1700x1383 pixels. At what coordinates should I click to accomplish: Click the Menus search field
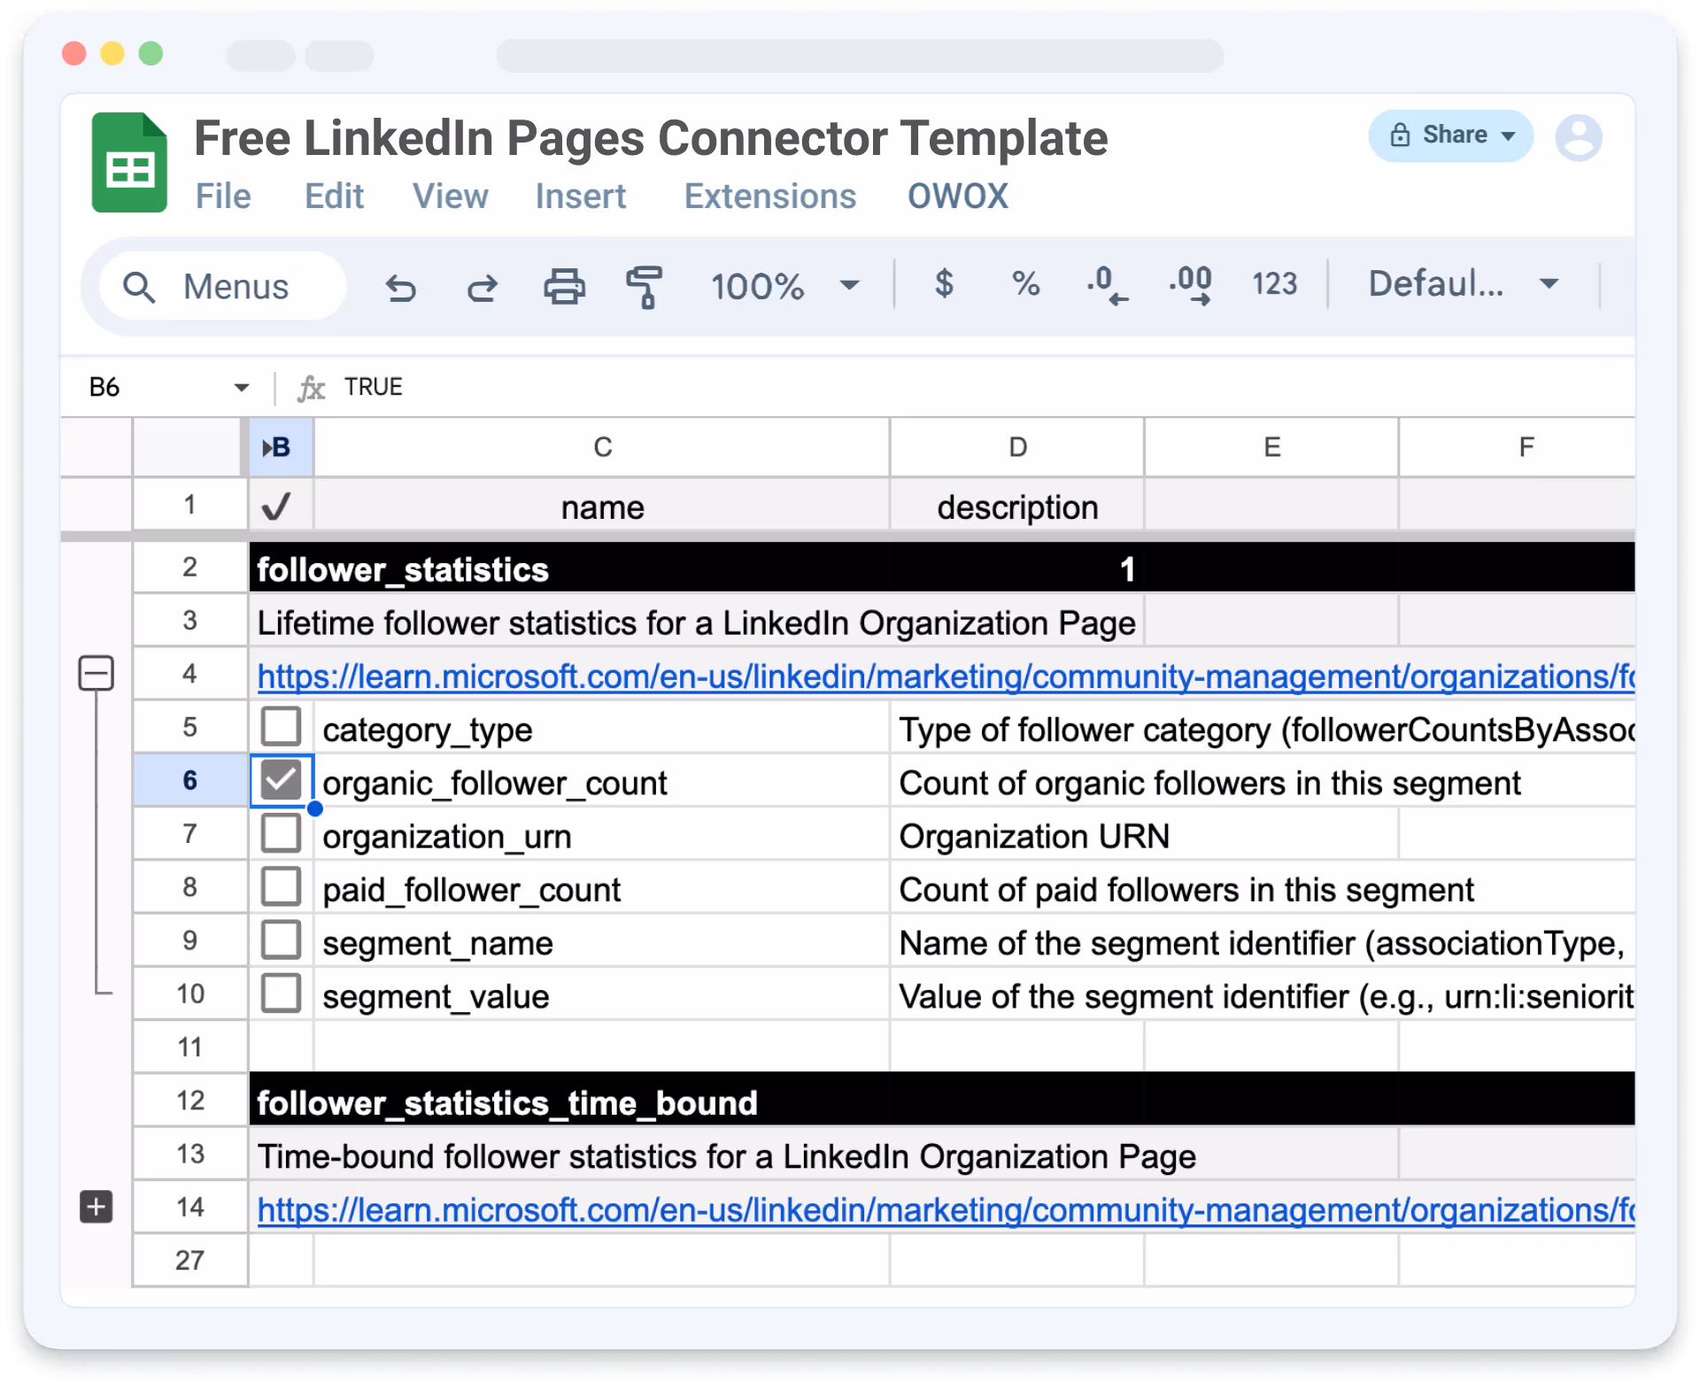(223, 287)
